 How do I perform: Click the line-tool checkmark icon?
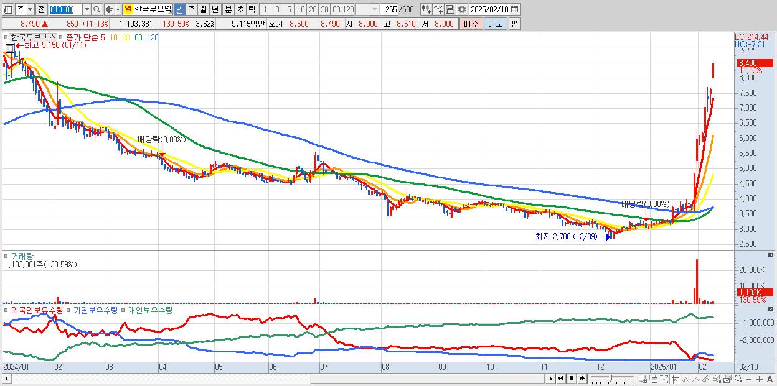click(x=438, y=9)
